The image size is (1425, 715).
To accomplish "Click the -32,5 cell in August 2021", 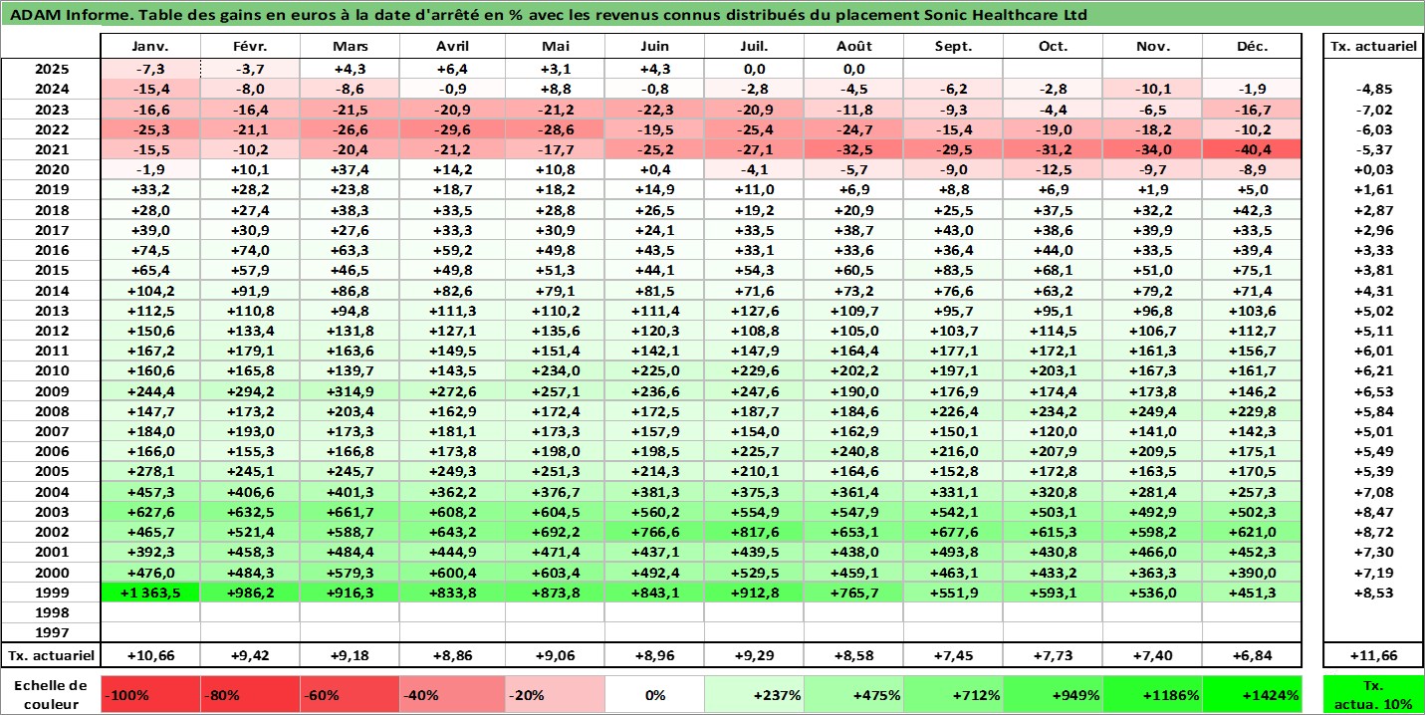I will [x=853, y=149].
